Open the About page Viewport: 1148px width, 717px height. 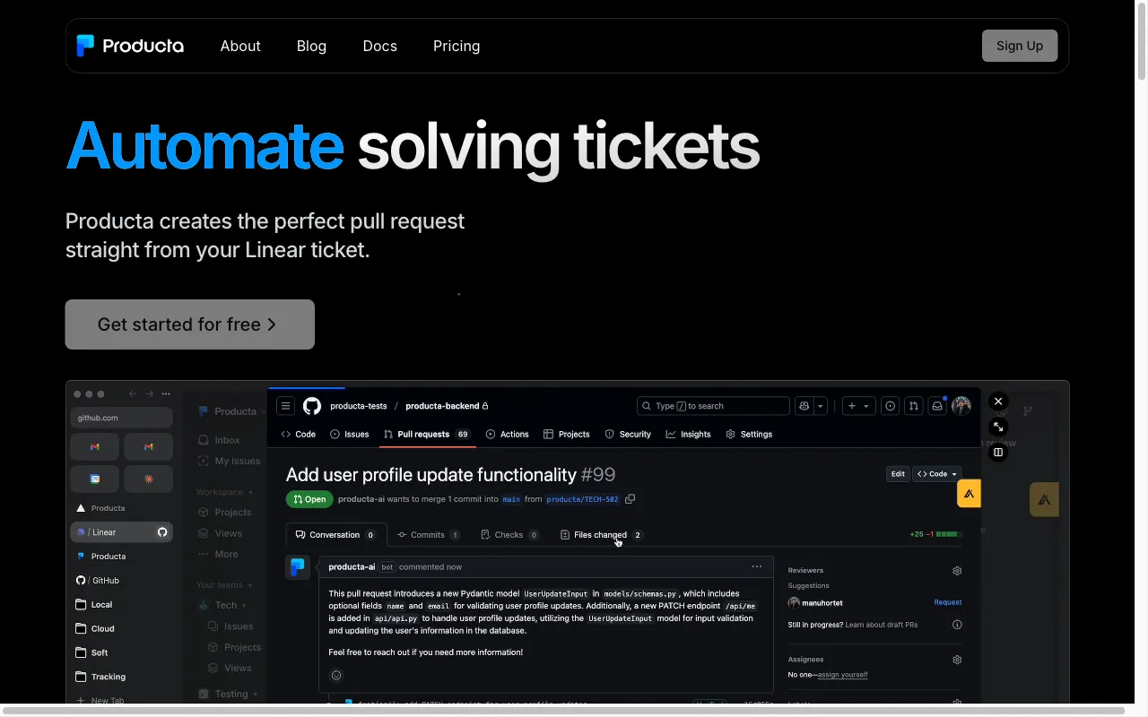tap(240, 46)
